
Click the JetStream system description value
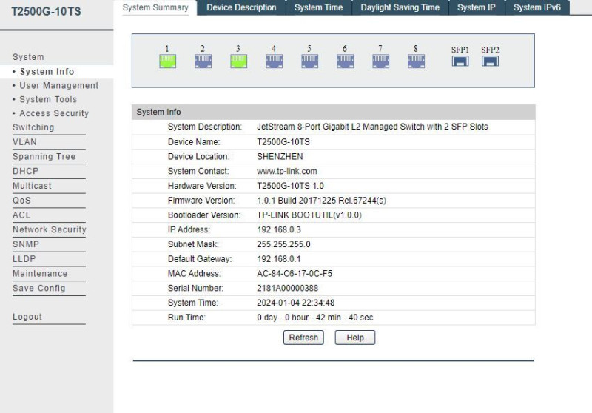pos(372,127)
